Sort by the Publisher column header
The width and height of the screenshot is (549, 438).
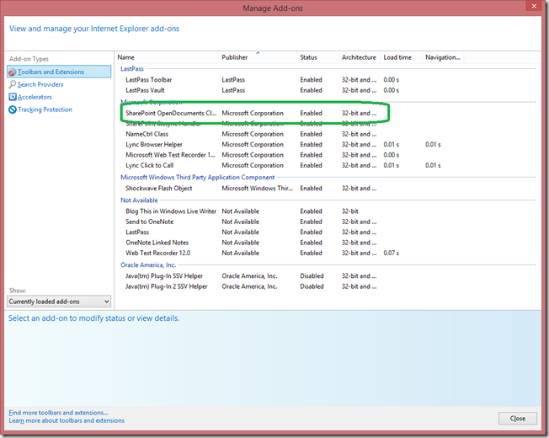235,57
